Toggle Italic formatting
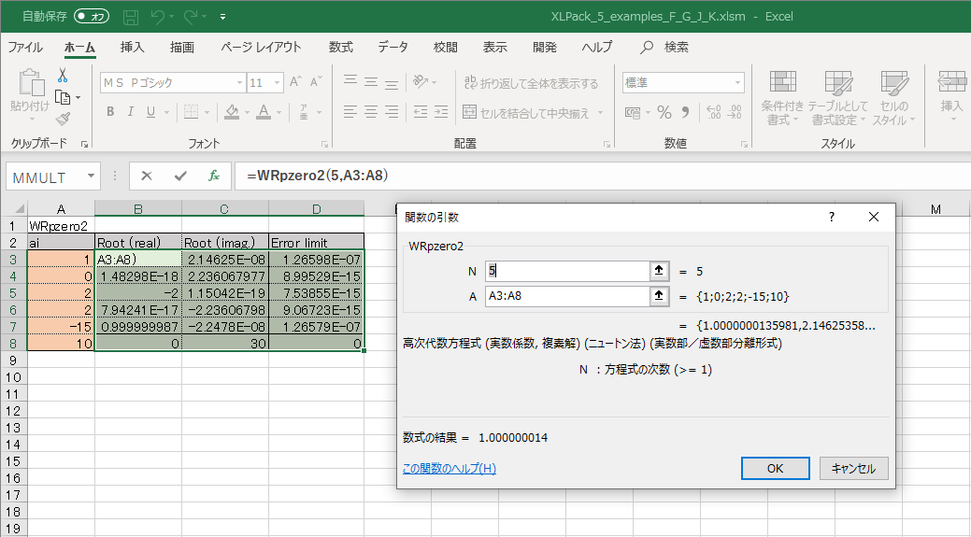Screen dimensions: 971x537 pos(131,111)
